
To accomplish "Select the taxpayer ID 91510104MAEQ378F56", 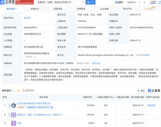I will point(141,28).
